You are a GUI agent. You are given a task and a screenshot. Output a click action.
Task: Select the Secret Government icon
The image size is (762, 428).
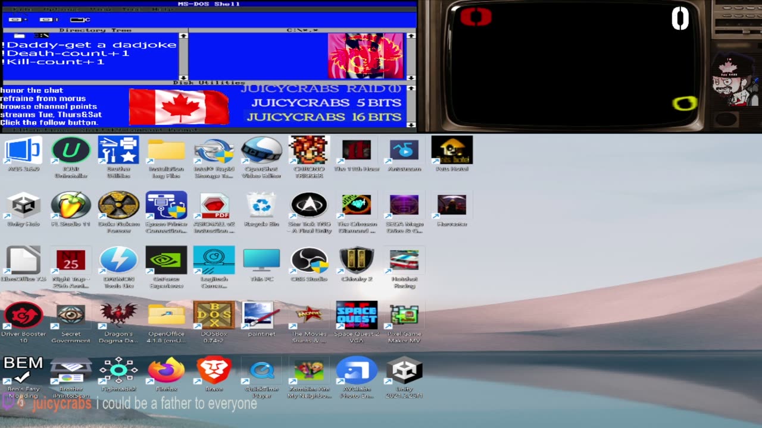71,322
